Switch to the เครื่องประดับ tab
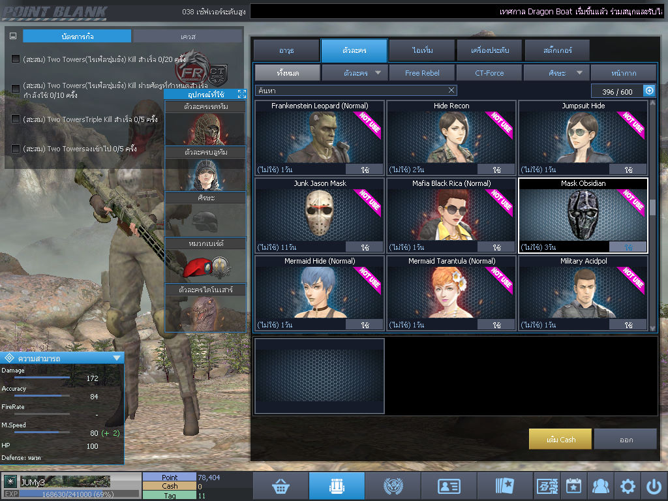The height and width of the screenshot is (501, 668). coord(489,50)
